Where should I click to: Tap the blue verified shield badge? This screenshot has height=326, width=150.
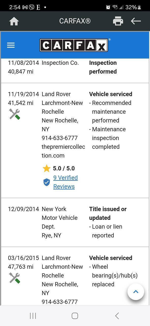coord(46,182)
